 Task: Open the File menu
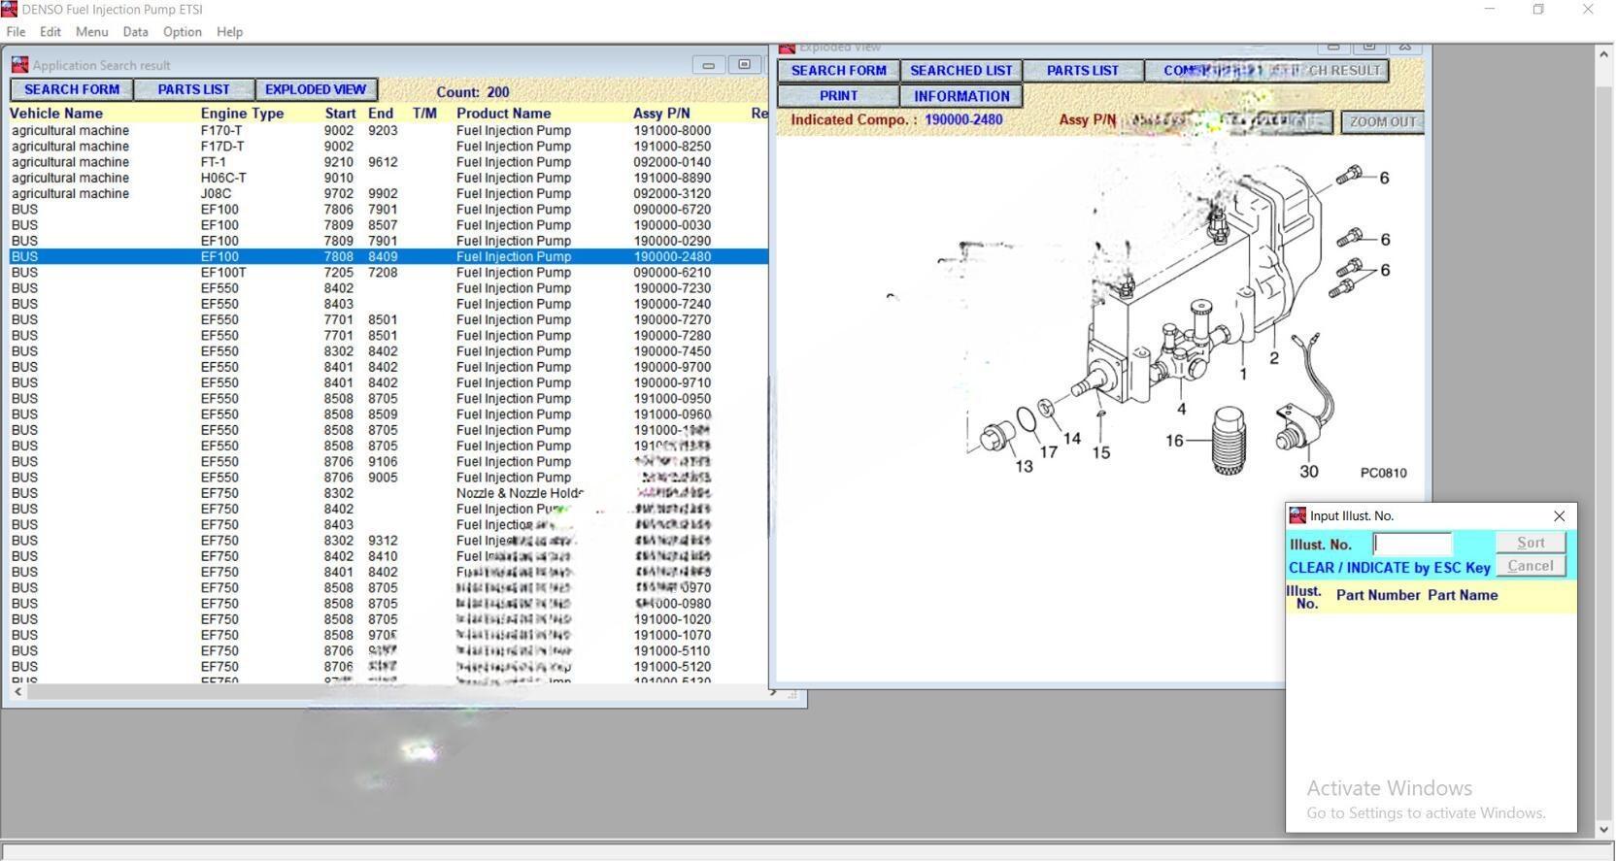[16, 32]
